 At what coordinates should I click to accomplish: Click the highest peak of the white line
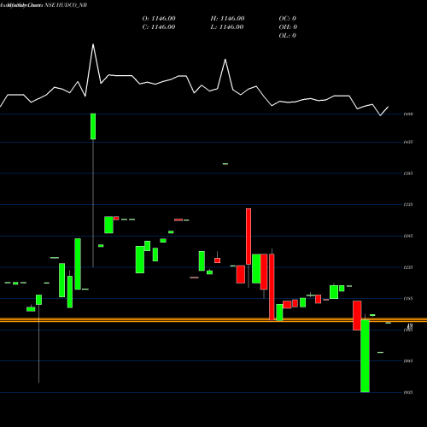coord(93,44)
